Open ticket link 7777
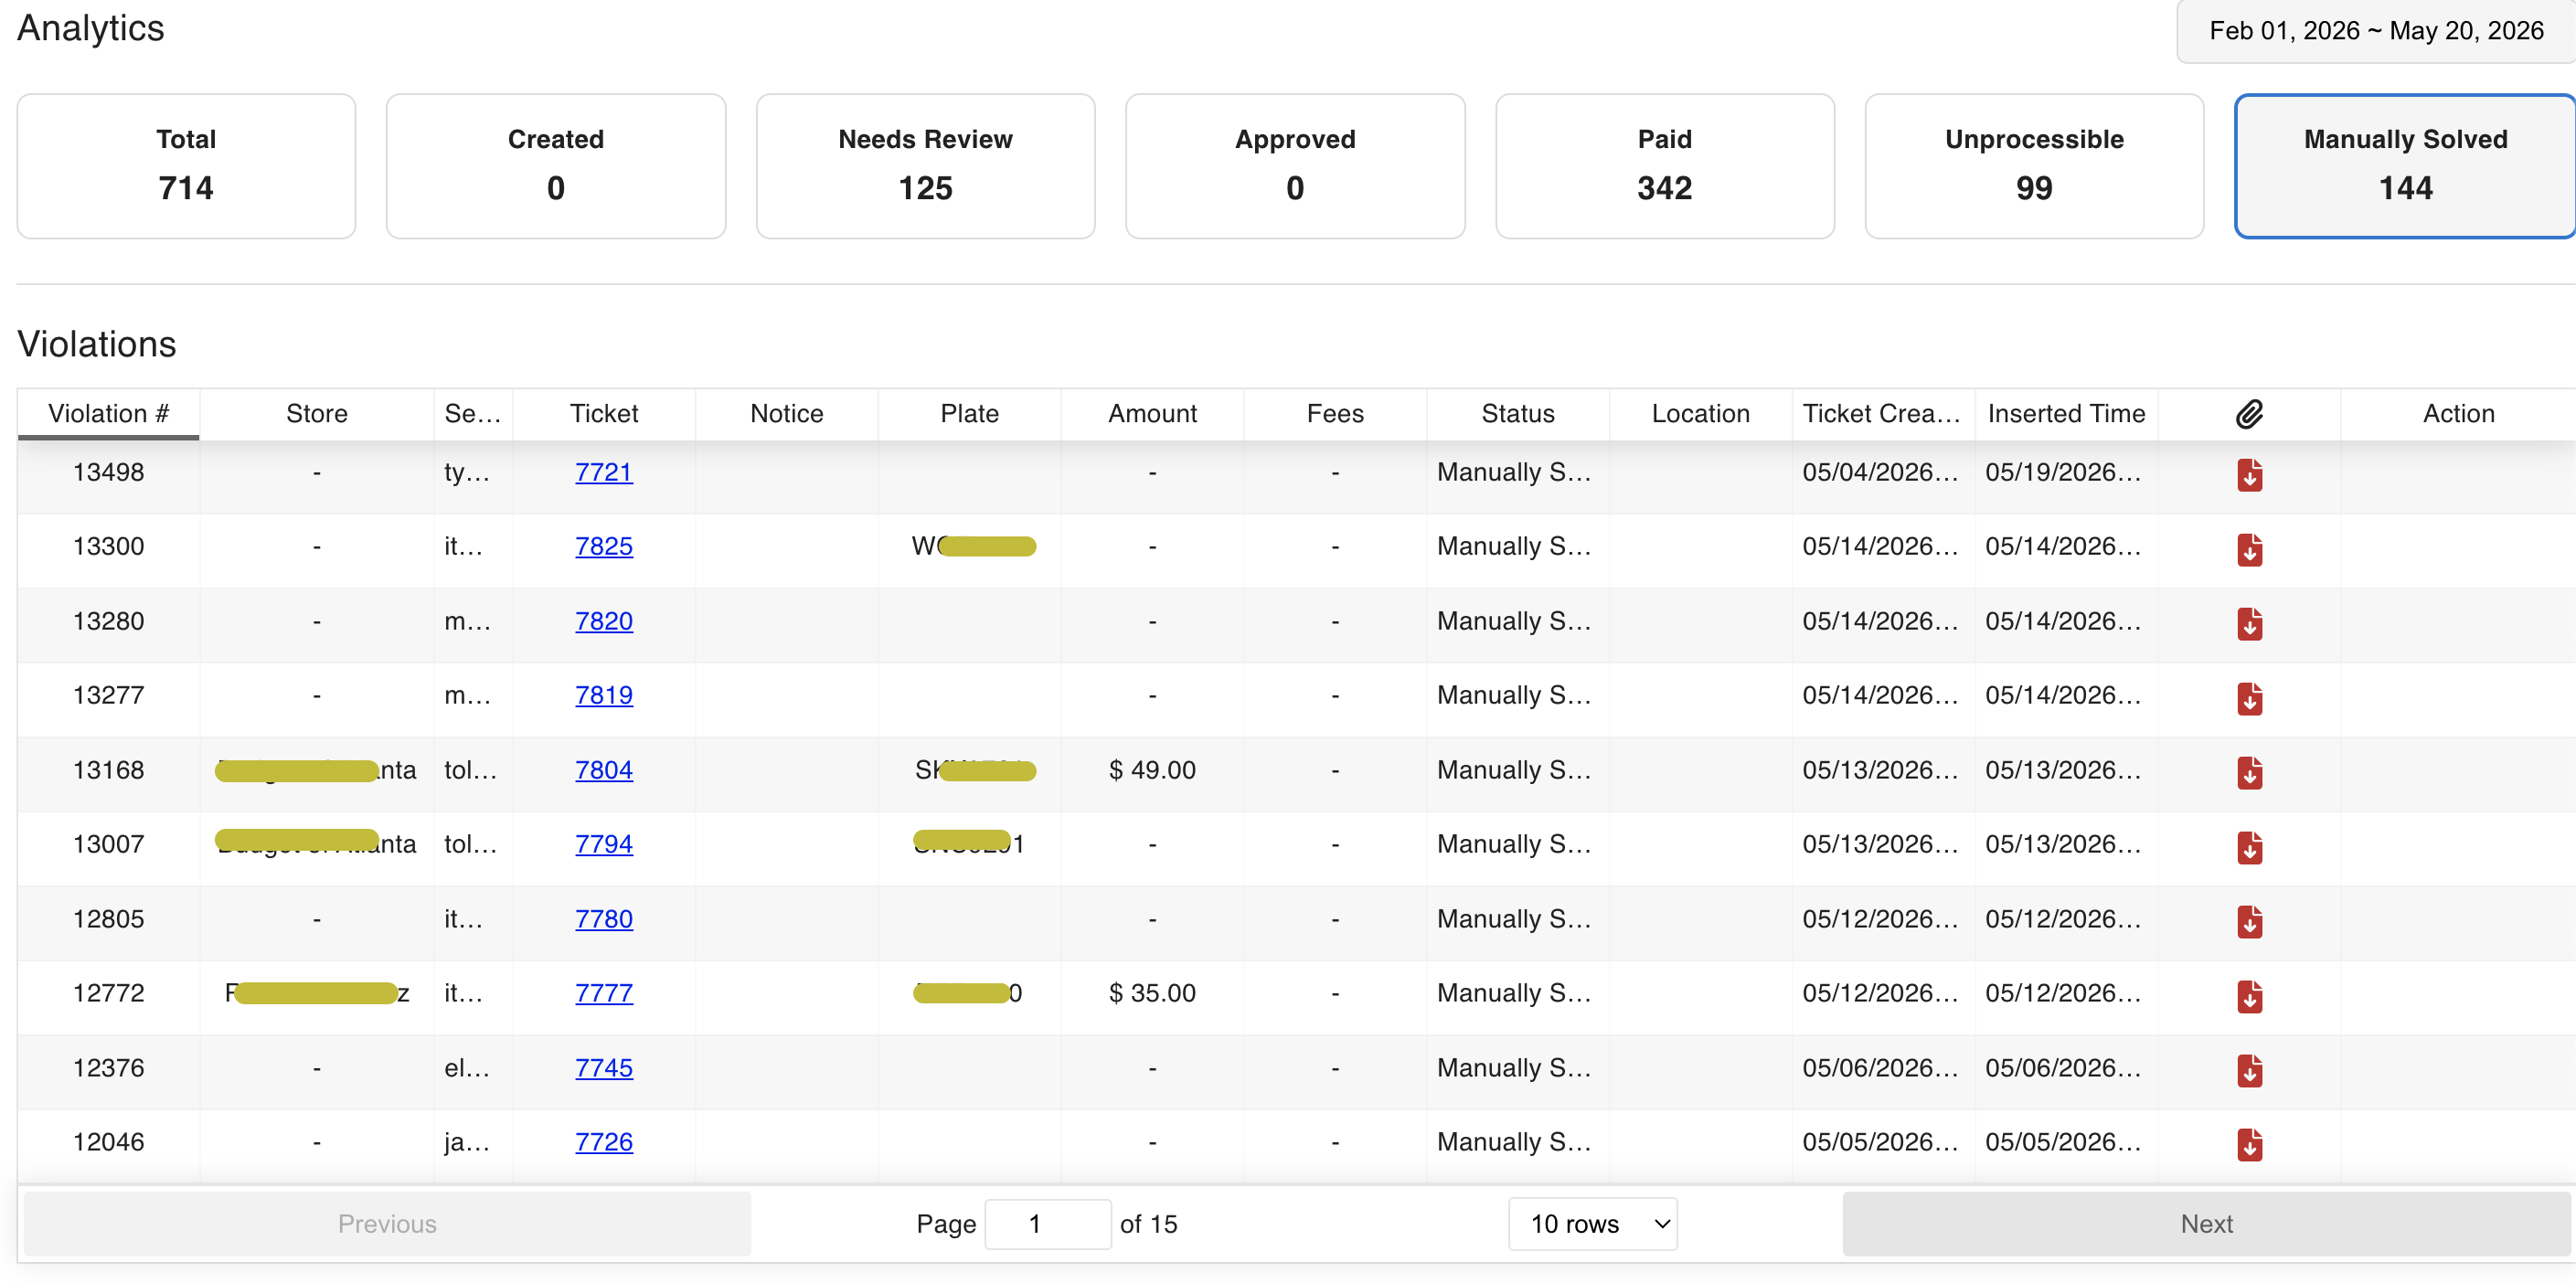Image resolution: width=2576 pixels, height=1283 pixels. 604,993
